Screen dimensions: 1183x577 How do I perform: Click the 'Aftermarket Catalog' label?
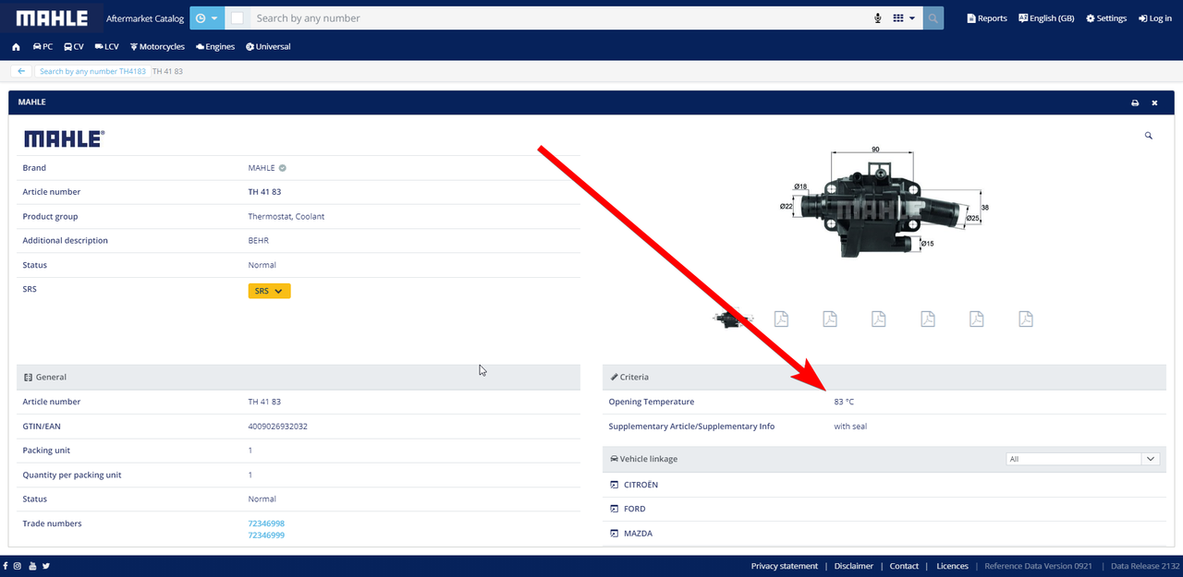145,18
